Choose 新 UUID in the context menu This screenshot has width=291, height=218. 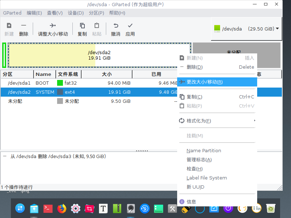217,187
